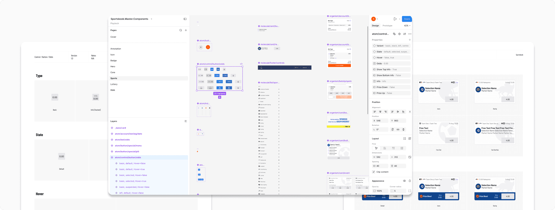Open the component configuration icon in design panel
555x210 pixels.
394,34
